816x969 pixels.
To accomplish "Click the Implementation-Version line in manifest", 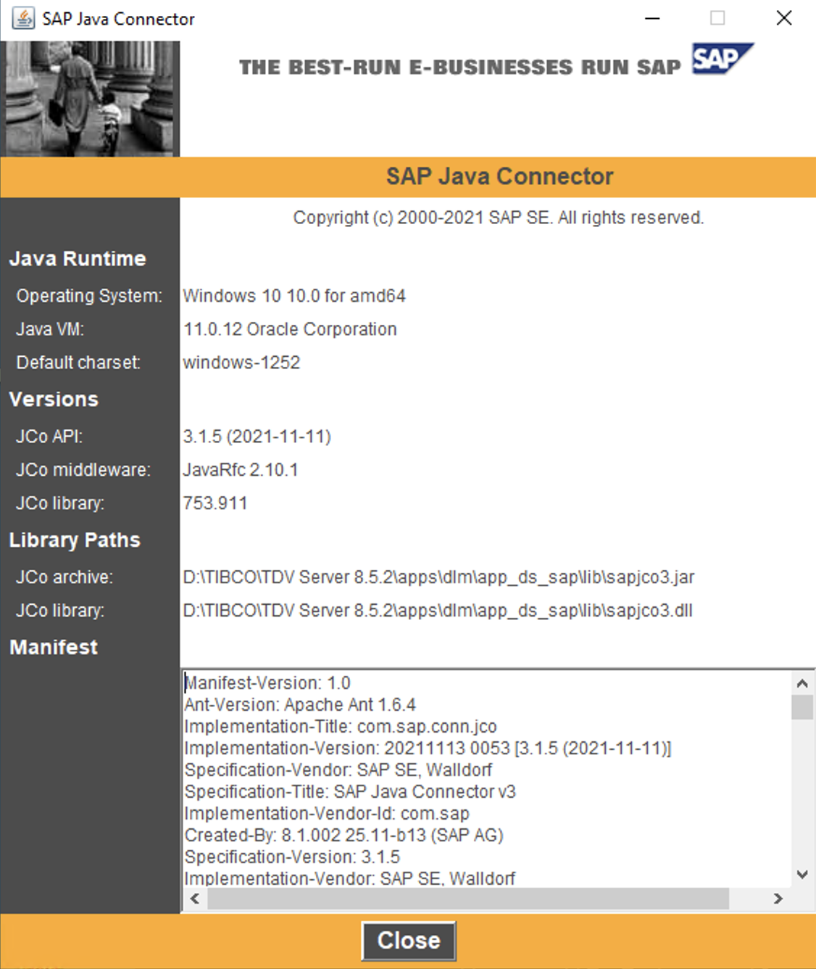I will (428, 749).
